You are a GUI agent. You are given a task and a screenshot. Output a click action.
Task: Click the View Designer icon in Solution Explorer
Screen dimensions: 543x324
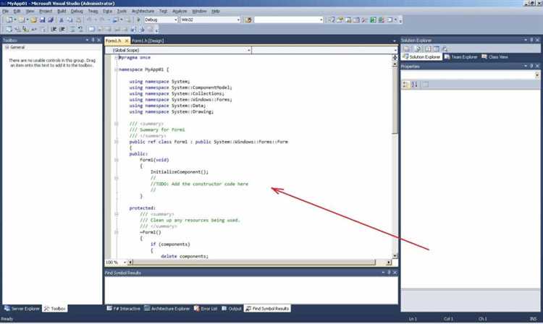437,48
